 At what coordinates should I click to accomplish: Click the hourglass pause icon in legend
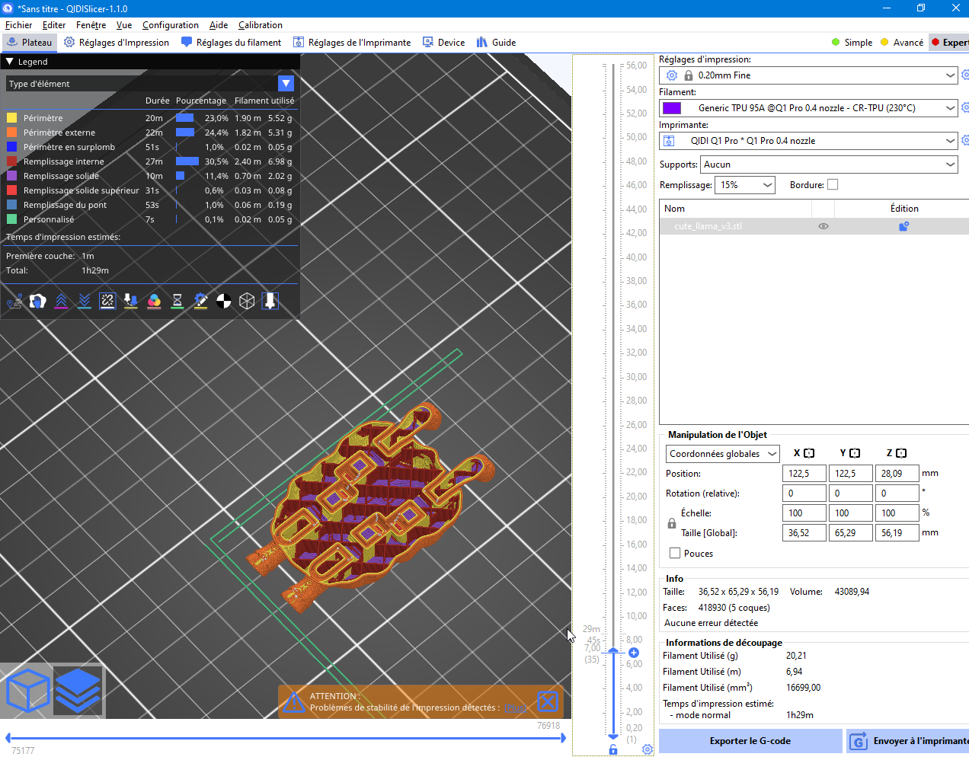click(x=177, y=302)
